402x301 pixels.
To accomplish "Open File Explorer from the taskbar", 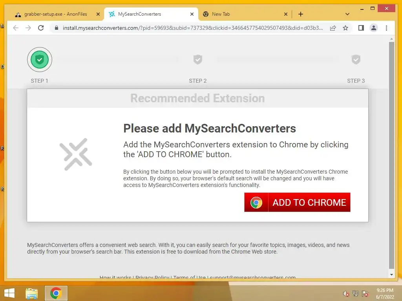I will tap(32, 293).
